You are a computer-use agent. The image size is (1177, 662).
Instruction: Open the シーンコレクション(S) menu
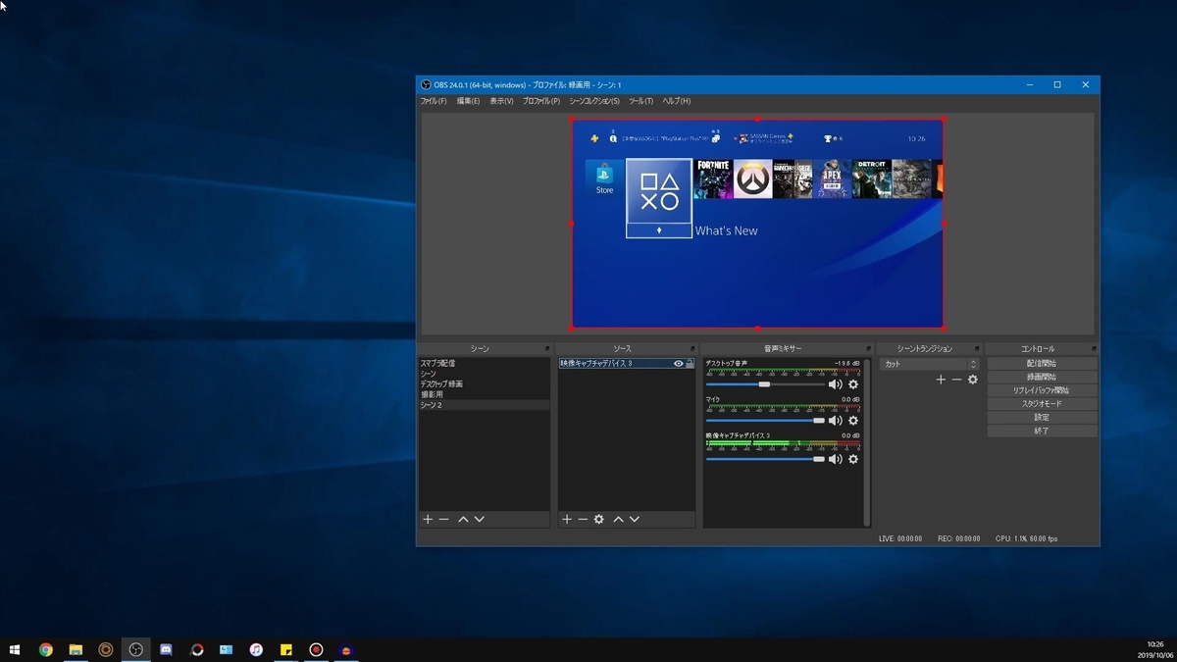coord(594,101)
